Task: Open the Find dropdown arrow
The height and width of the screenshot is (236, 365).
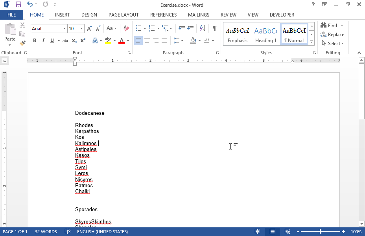Action: pos(342,25)
